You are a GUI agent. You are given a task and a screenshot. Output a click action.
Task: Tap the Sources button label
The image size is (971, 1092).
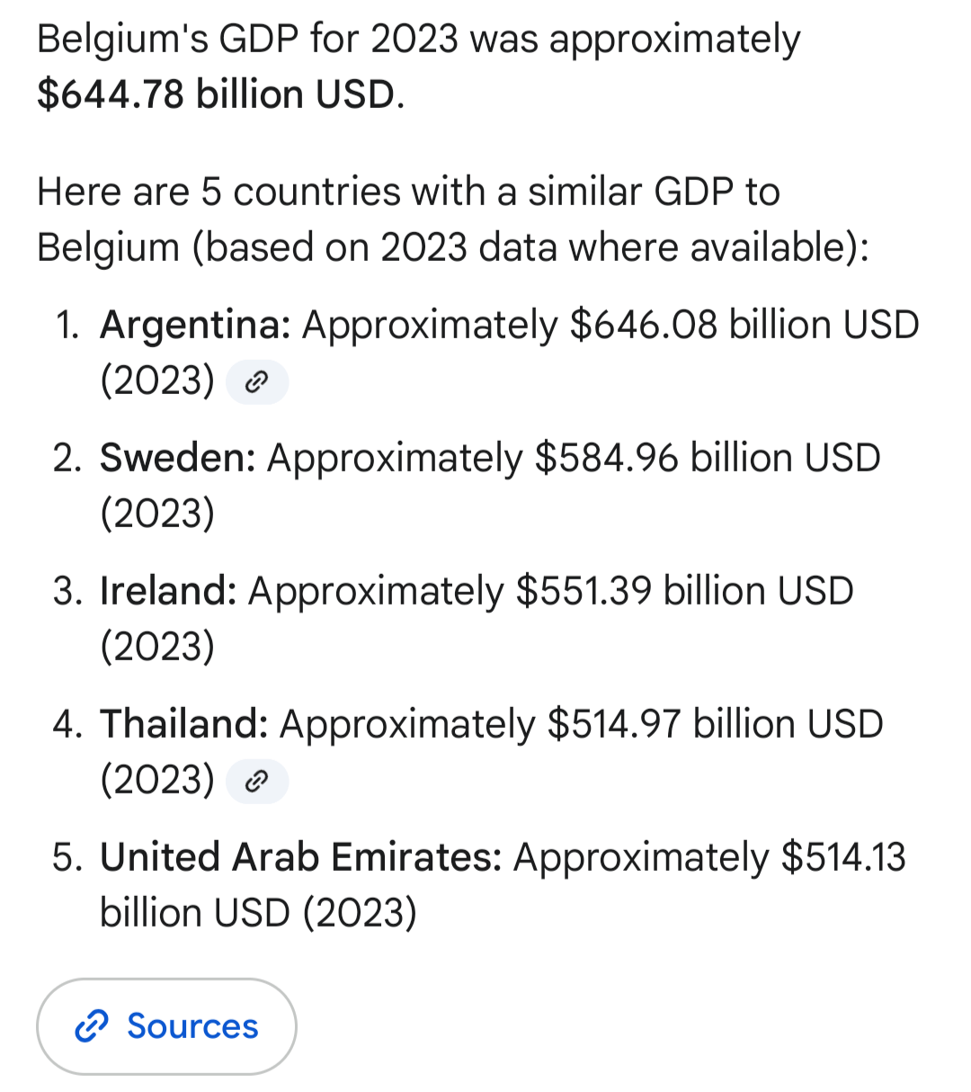(x=192, y=1026)
